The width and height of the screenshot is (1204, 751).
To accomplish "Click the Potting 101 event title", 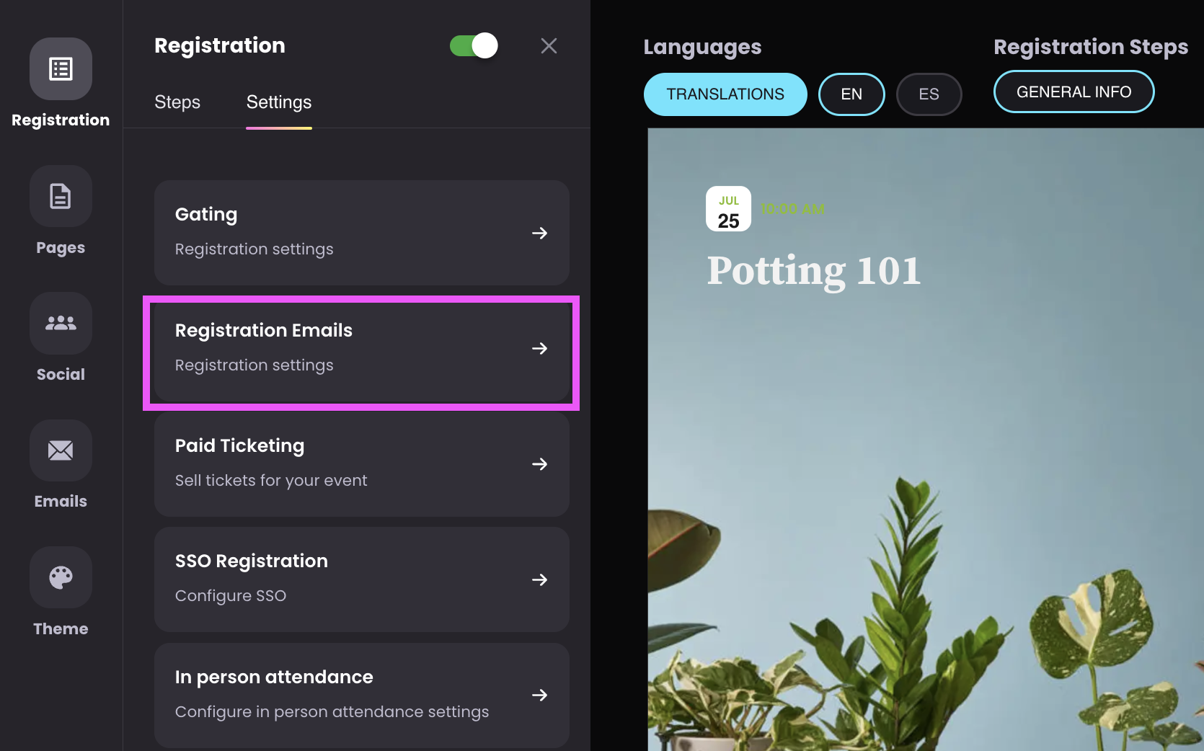I will pyautogui.click(x=814, y=271).
